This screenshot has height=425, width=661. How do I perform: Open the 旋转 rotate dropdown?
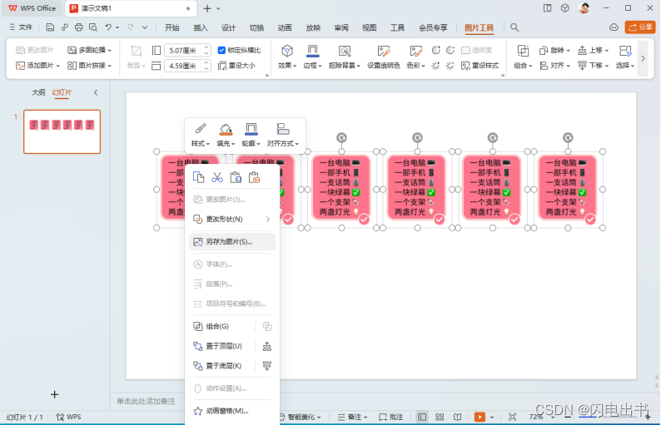(554, 50)
